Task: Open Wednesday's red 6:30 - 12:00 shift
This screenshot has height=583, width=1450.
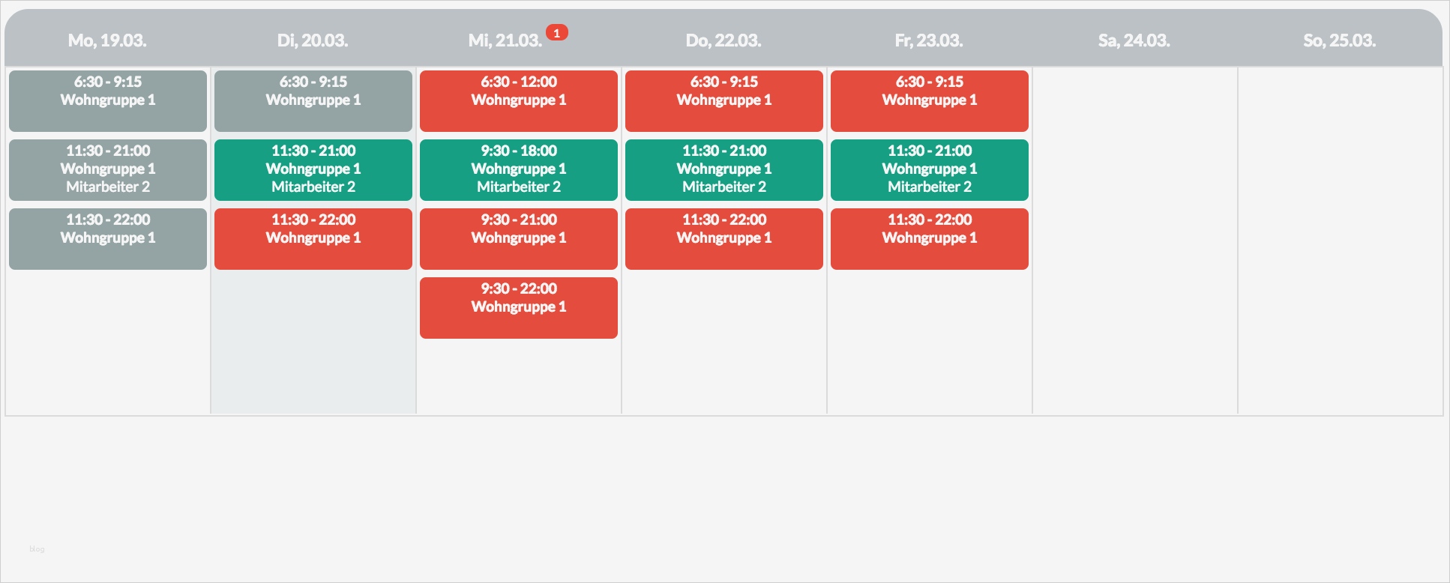Action: [x=519, y=101]
